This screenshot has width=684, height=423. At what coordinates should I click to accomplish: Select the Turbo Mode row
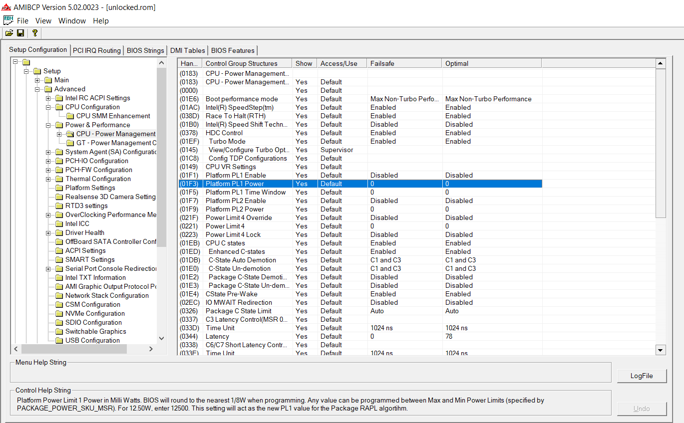[360, 142]
